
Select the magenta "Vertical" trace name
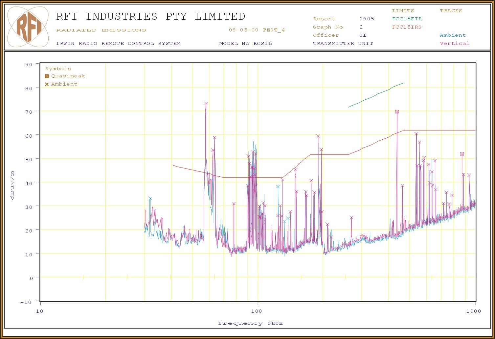[x=455, y=43]
